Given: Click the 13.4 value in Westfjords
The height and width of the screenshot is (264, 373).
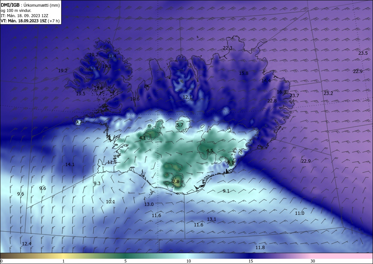Looking at the screenshot, I should coord(112,56).
